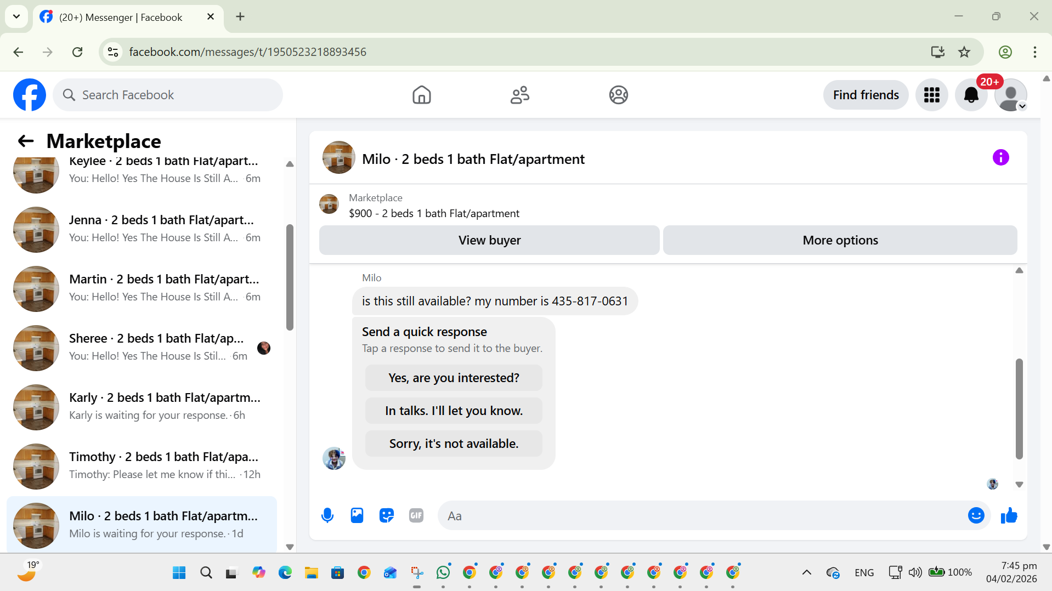1052x591 pixels.
Task: Open a new browser tab
Action: [240, 17]
